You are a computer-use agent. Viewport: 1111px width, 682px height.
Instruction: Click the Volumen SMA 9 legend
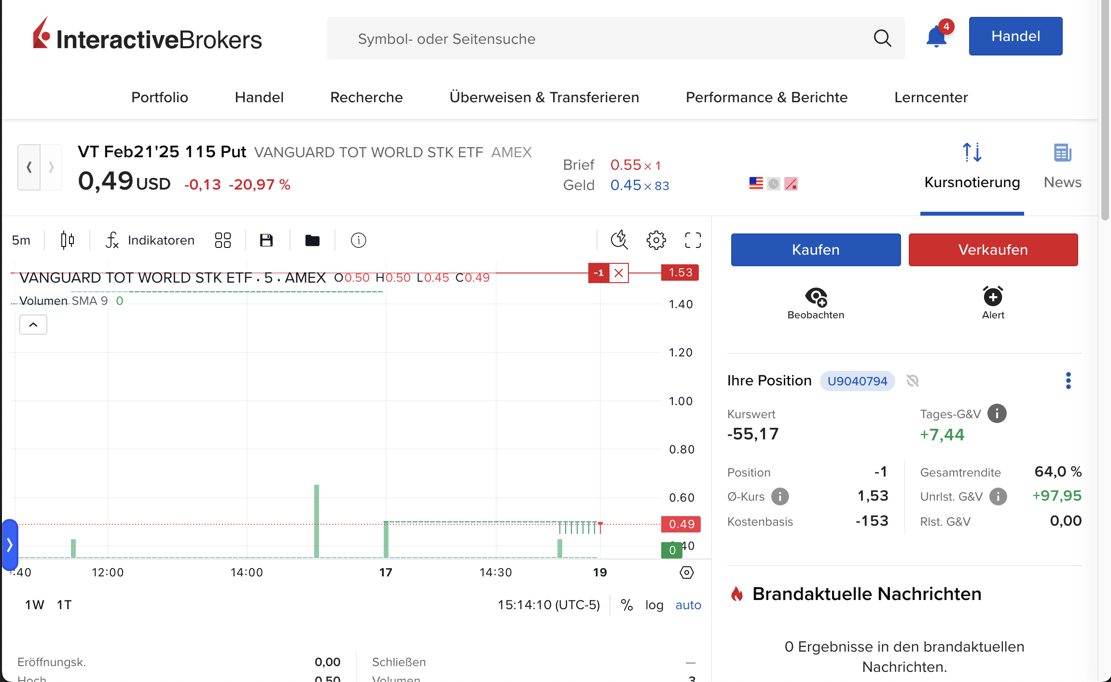71,300
